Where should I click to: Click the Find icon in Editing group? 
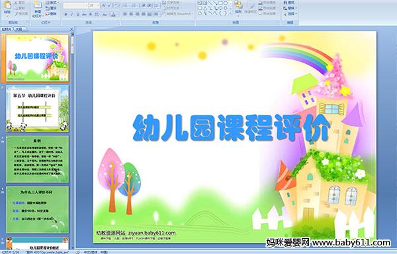[x=289, y=3]
